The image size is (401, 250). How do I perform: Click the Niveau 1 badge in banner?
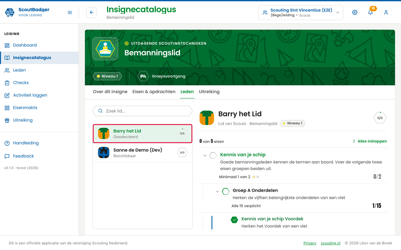click(x=107, y=76)
